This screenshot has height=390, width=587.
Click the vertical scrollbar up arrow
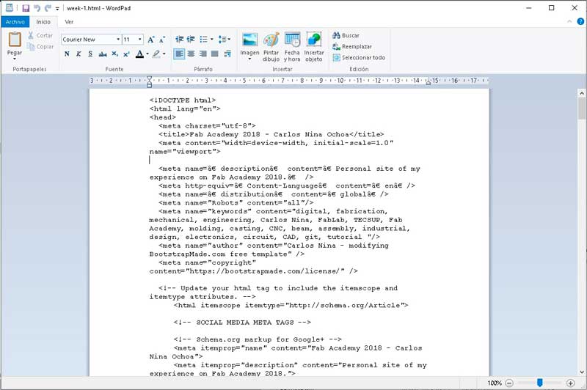[582, 92]
